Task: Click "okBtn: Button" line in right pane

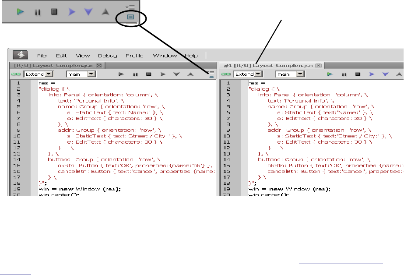Action: point(335,166)
